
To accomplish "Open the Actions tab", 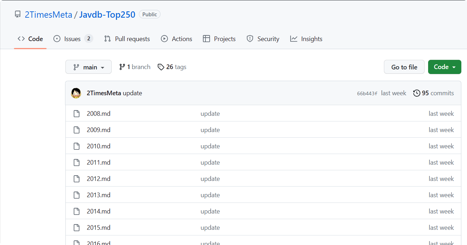I will (x=176, y=39).
